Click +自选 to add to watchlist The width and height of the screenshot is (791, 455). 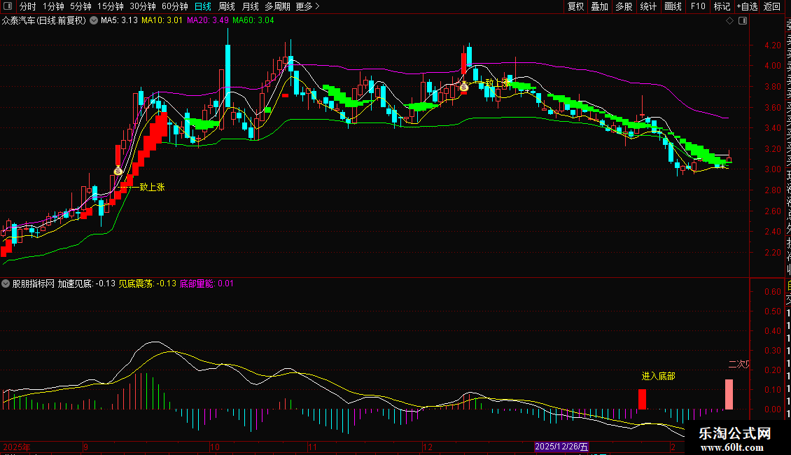[x=746, y=6]
